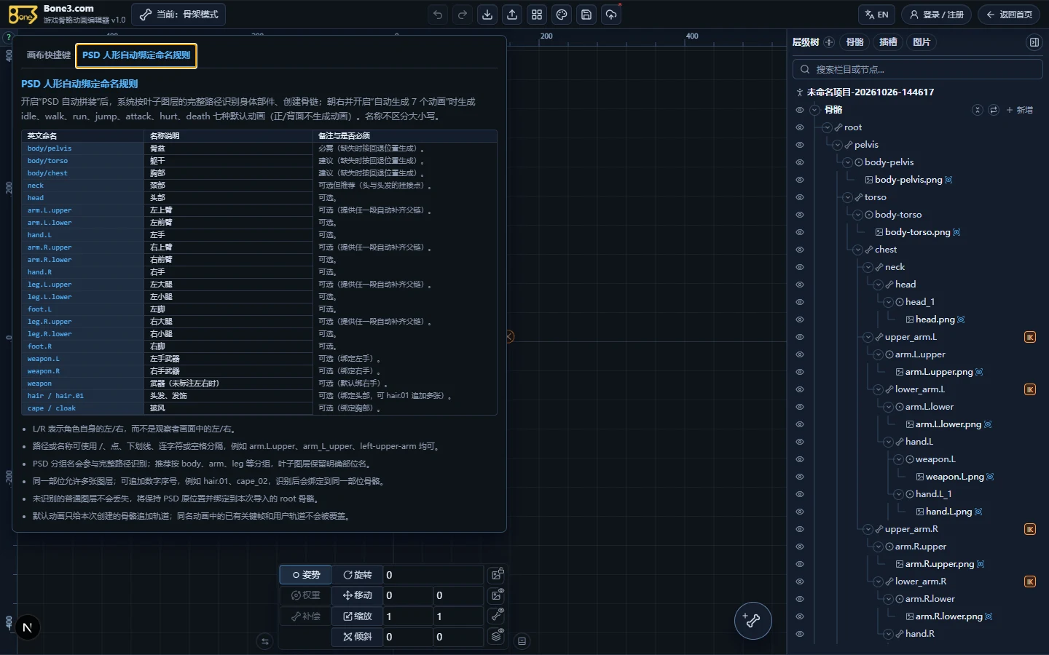Collapse the pelvis tree node
Image resolution: width=1049 pixels, height=655 pixels.
pyautogui.click(x=838, y=145)
